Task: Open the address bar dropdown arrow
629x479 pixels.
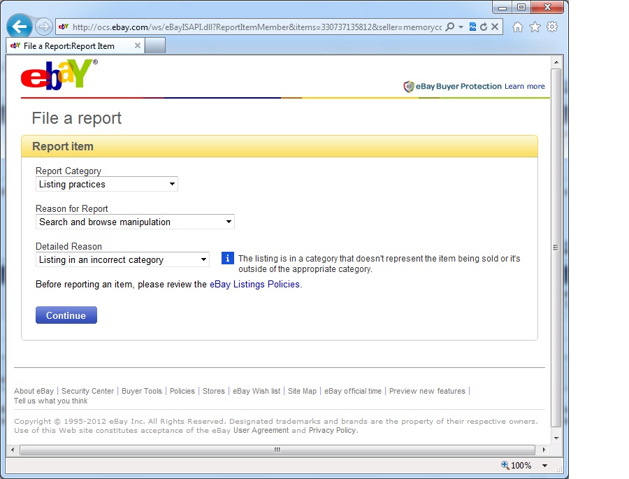Action: 461,27
